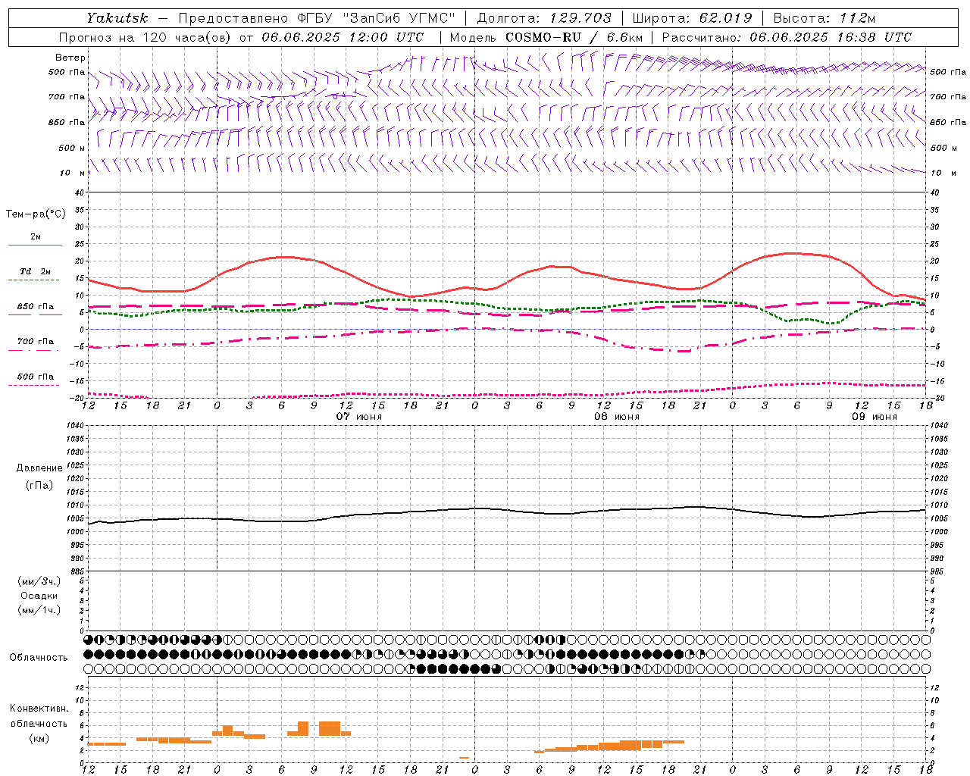Click the '500 гПа' wind level label on right

click(948, 72)
